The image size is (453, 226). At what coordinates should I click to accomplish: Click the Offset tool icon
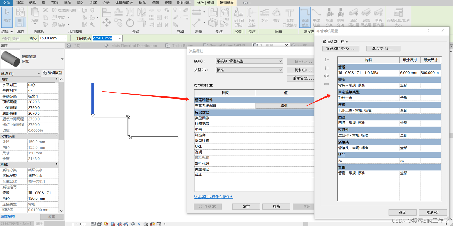click(118, 12)
